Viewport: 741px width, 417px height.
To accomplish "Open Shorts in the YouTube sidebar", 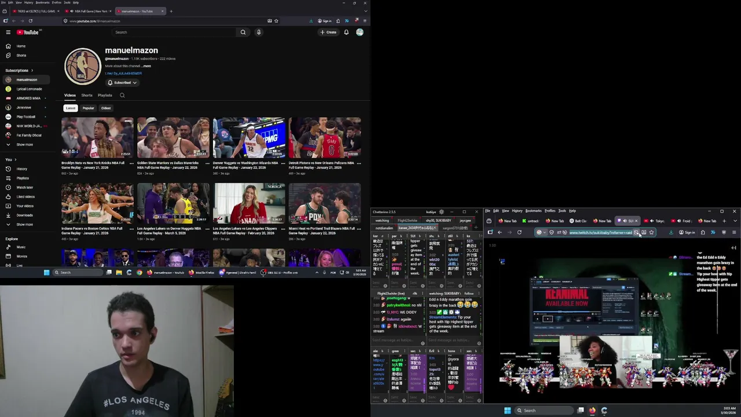I will [x=21, y=56].
